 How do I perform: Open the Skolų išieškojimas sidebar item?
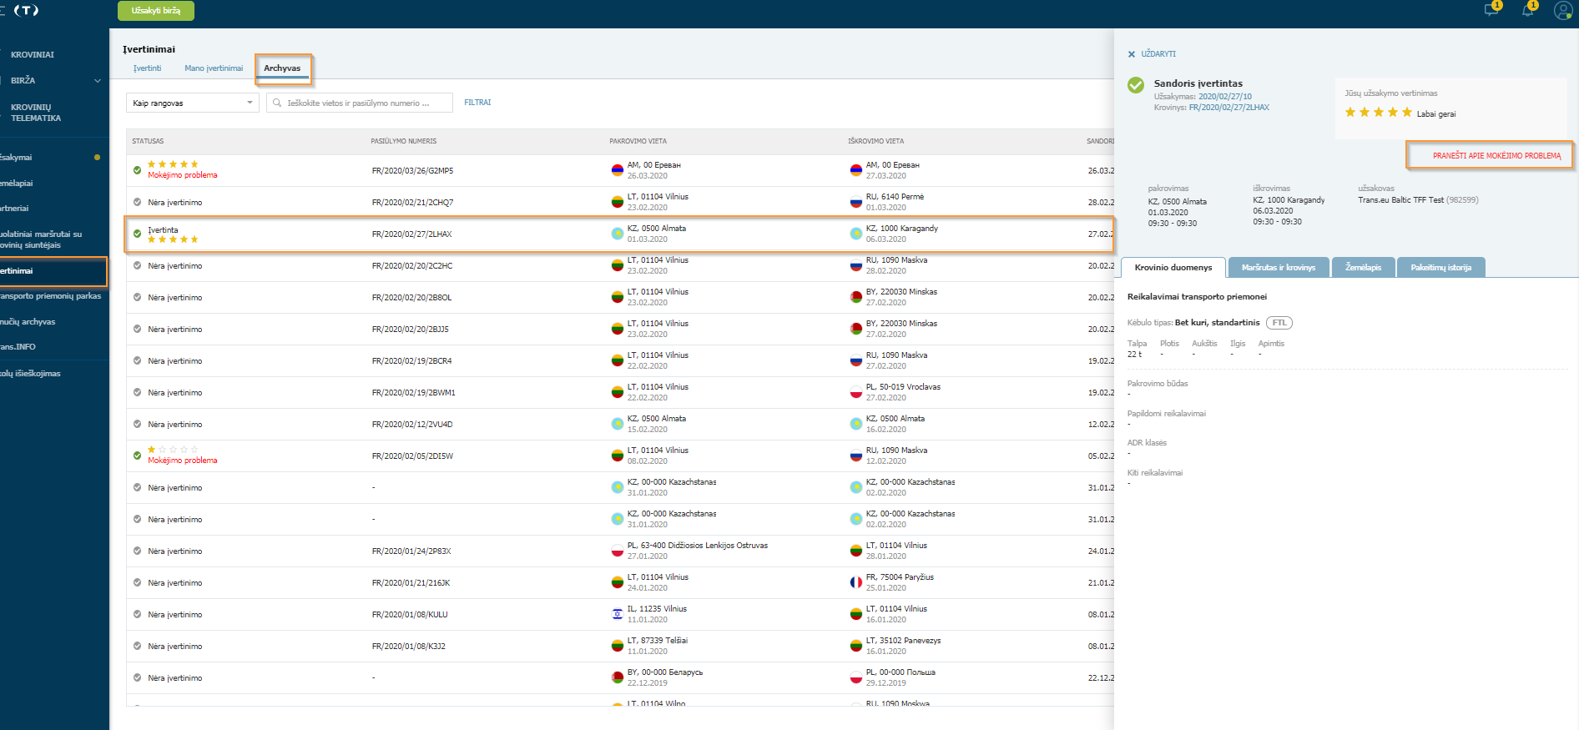coord(30,374)
